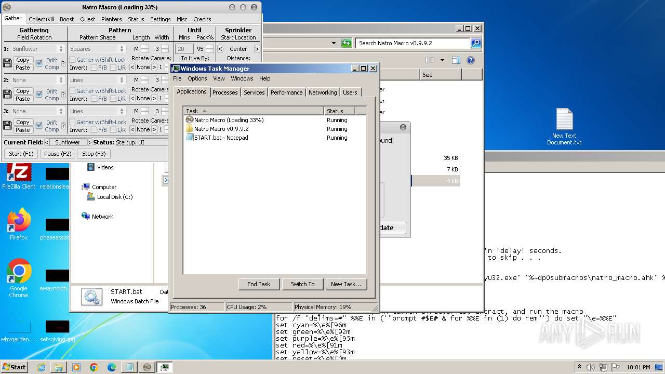
Task: Click End Task button
Action: click(259, 284)
